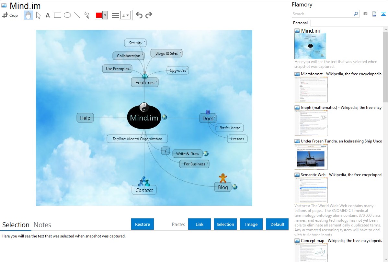Click the Tagline: Mental Organization node
The height and width of the screenshot is (262, 388).
pos(137,139)
